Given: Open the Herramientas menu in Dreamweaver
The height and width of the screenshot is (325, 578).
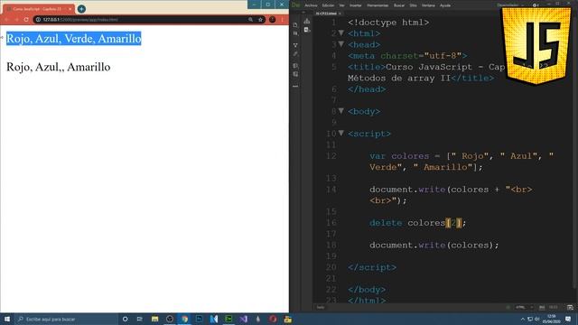Looking at the screenshot, I should (x=378, y=5).
